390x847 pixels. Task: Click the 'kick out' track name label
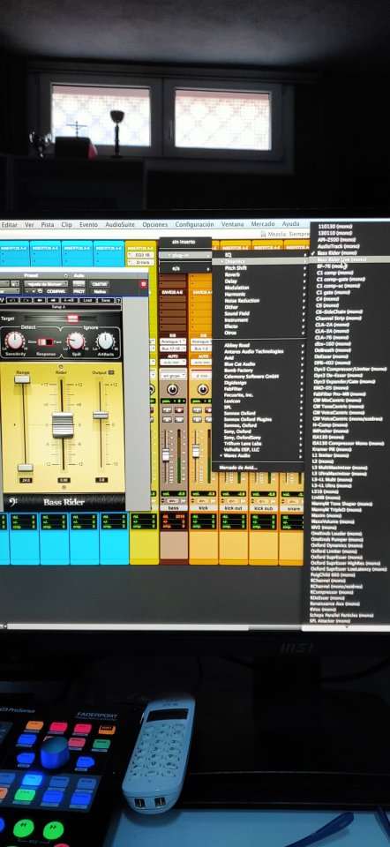(233, 508)
